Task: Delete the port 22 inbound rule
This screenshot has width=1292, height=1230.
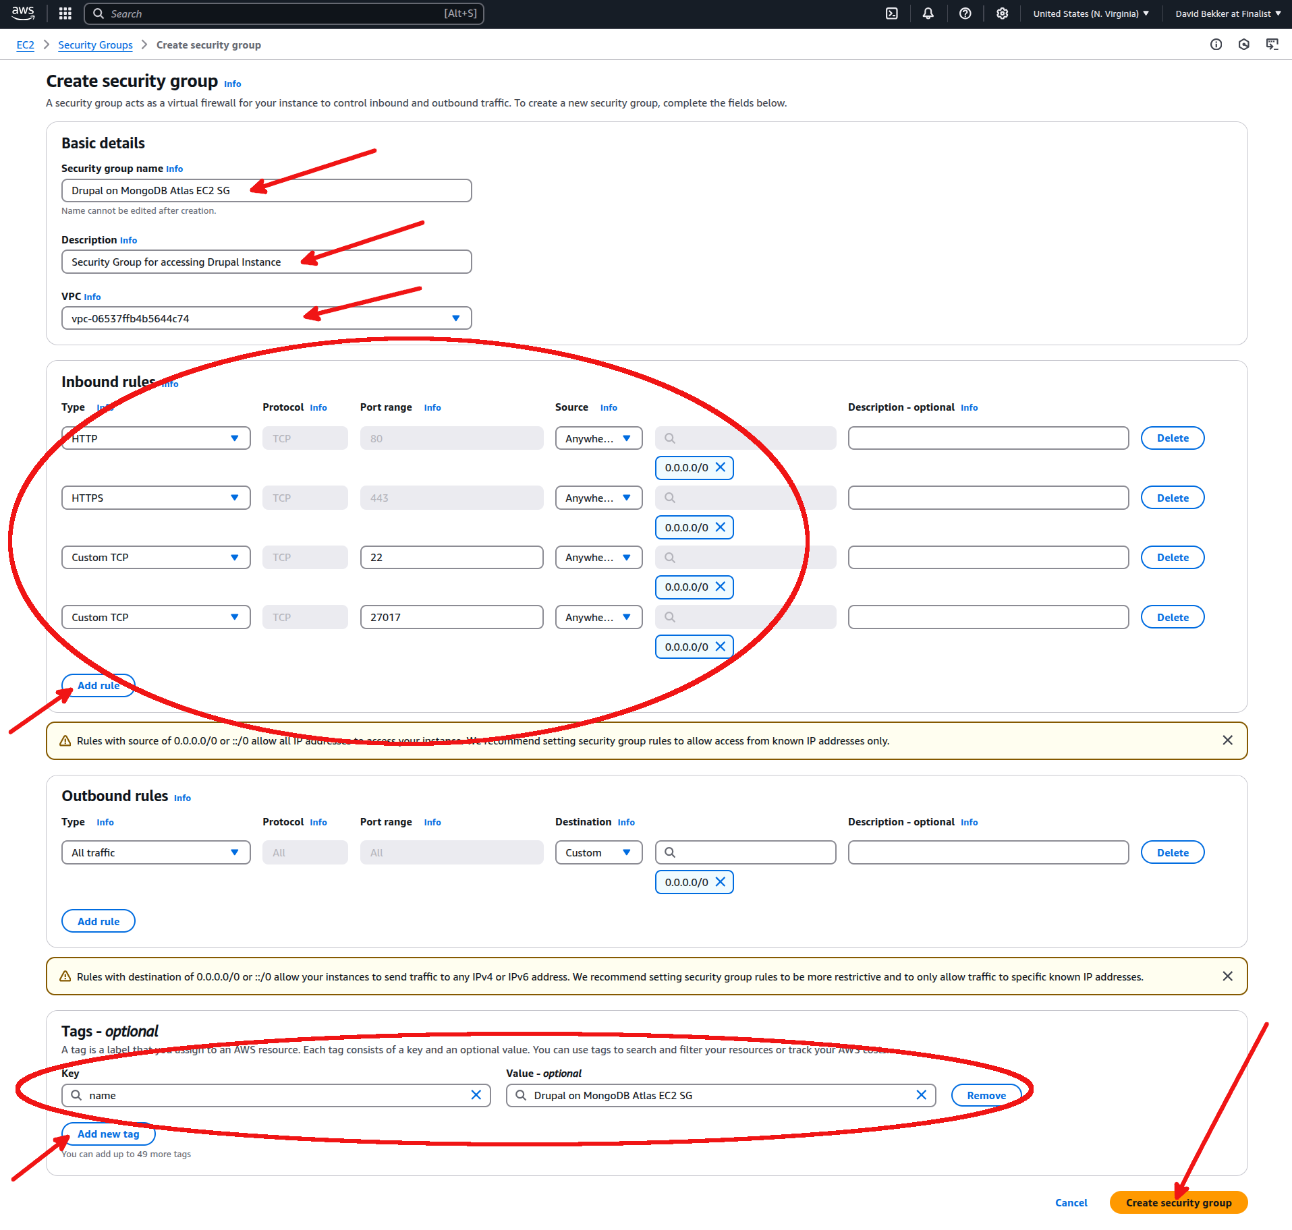Action: 1173,558
